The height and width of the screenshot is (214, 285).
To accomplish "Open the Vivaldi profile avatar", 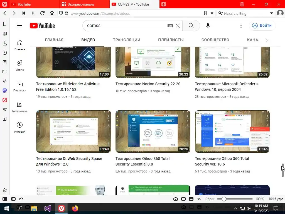I will pyautogui.click(x=280, y=13).
